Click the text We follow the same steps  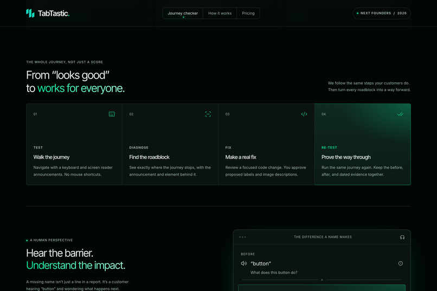(369, 83)
